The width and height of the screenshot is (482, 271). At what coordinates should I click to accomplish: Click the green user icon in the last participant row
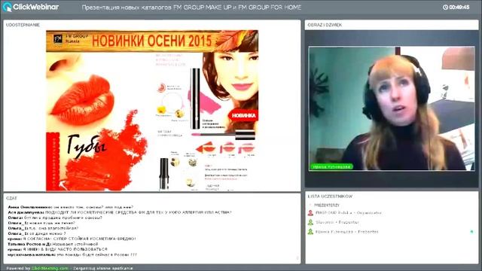tap(310, 232)
